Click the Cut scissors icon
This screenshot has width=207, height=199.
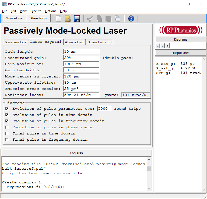tap(90, 19)
